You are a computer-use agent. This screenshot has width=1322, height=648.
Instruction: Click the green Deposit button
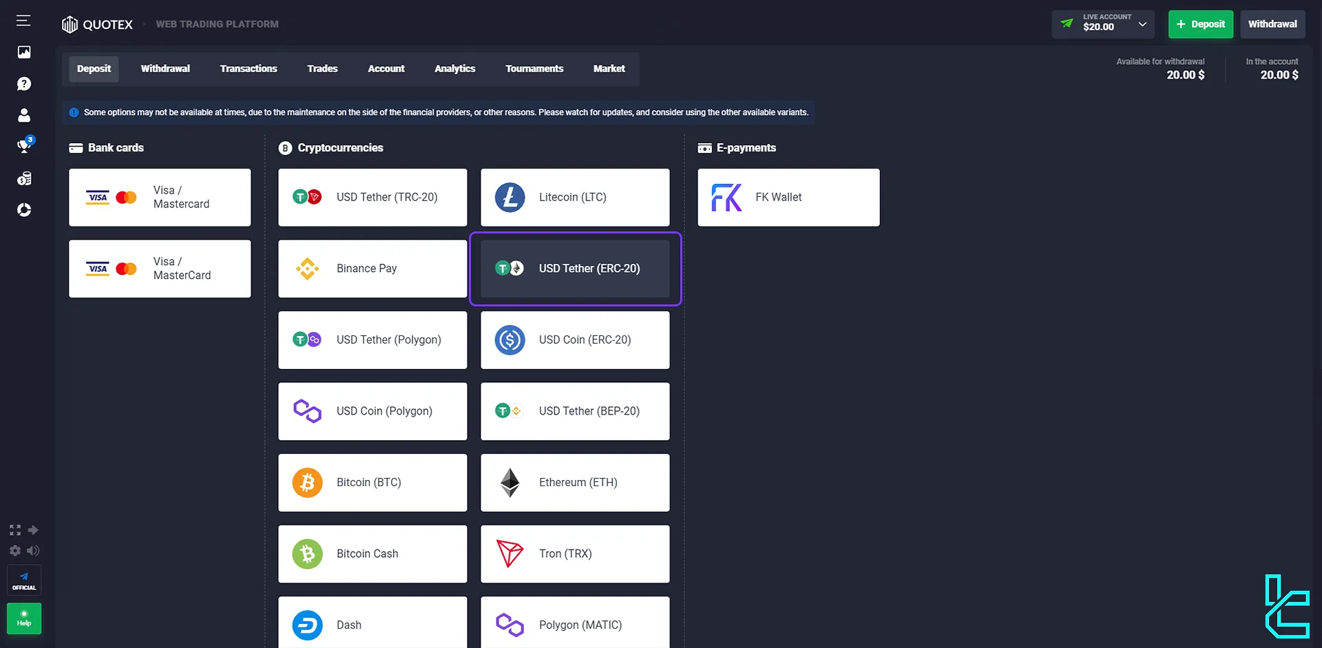click(1201, 24)
